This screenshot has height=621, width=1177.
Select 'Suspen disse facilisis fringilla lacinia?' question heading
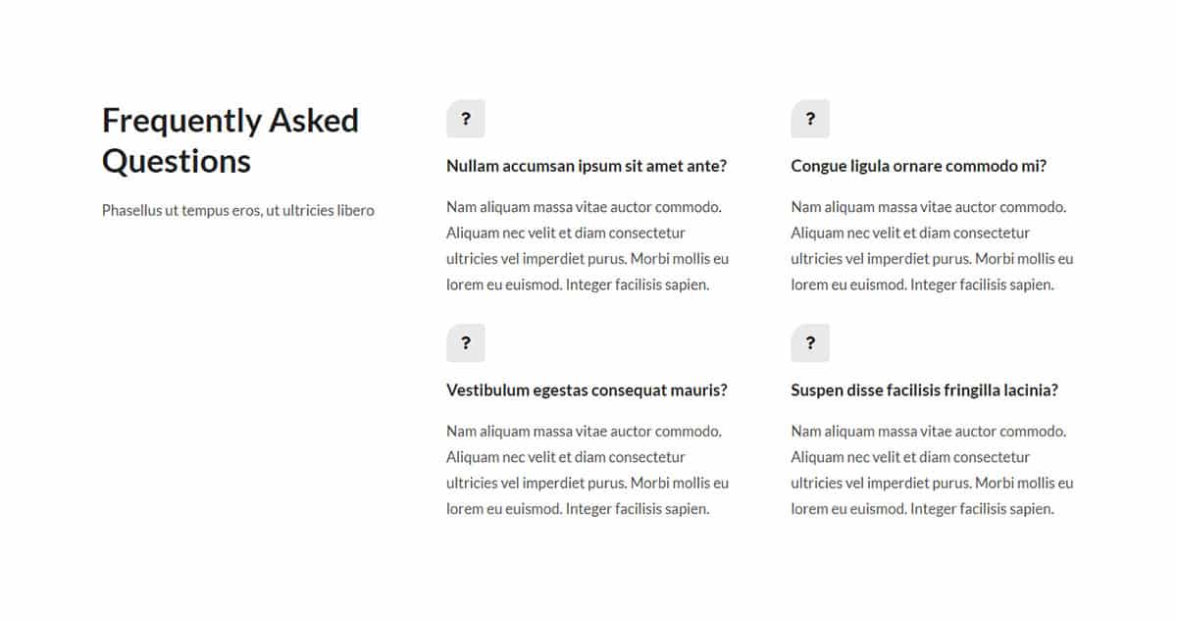click(x=925, y=389)
